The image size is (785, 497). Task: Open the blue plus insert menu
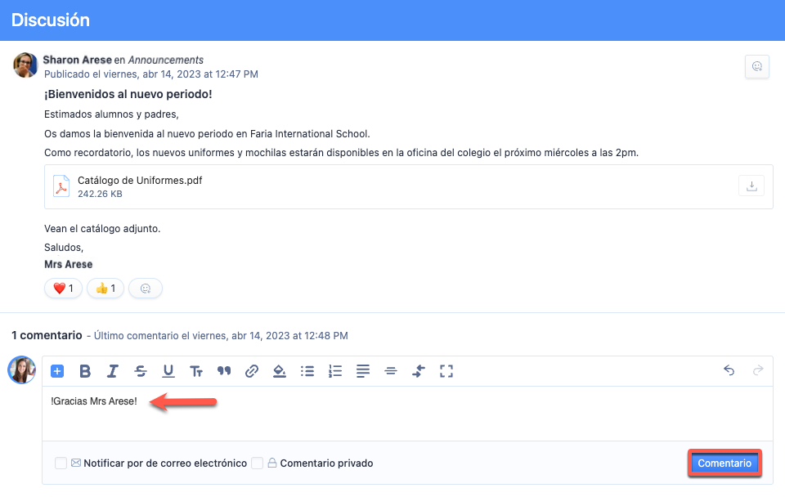coord(57,371)
